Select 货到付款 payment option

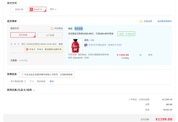19,9
